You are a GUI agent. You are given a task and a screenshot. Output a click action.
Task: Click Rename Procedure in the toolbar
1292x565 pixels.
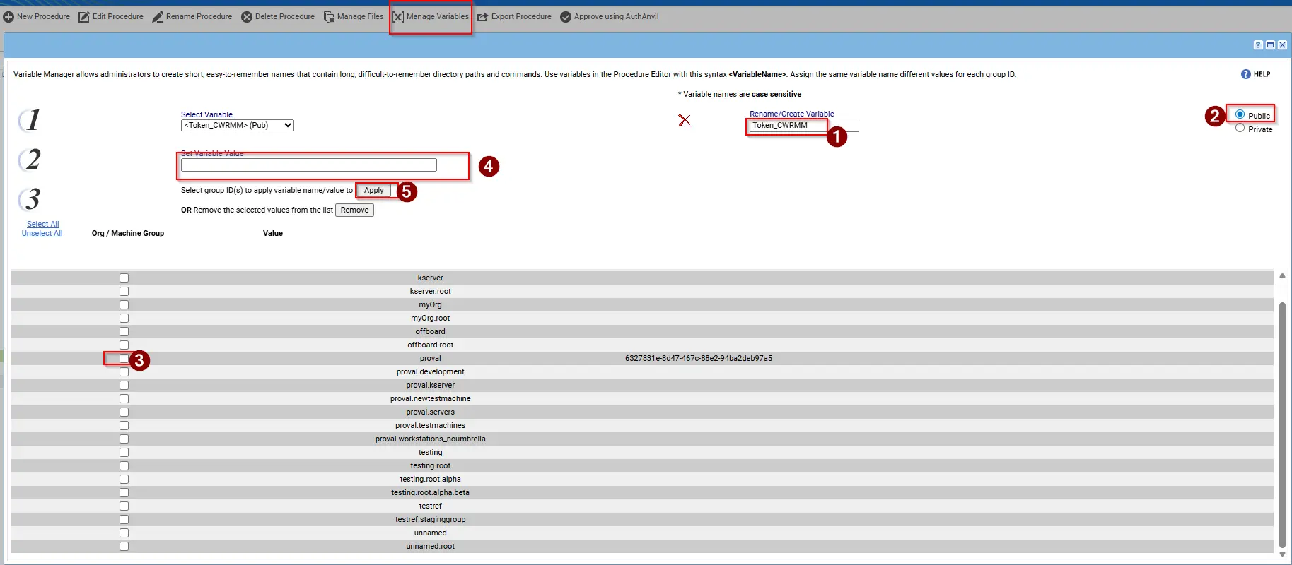coord(192,17)
